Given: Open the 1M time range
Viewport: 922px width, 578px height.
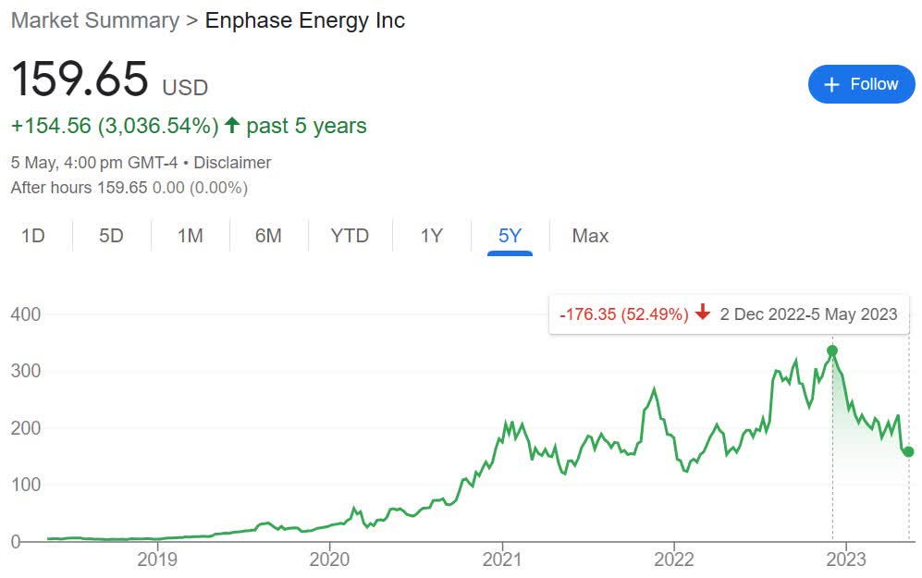Looking at the screenshot, I should click(188, 236).
